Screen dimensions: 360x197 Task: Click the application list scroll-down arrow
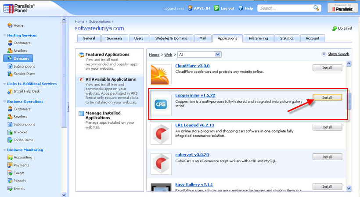point(349,188)
